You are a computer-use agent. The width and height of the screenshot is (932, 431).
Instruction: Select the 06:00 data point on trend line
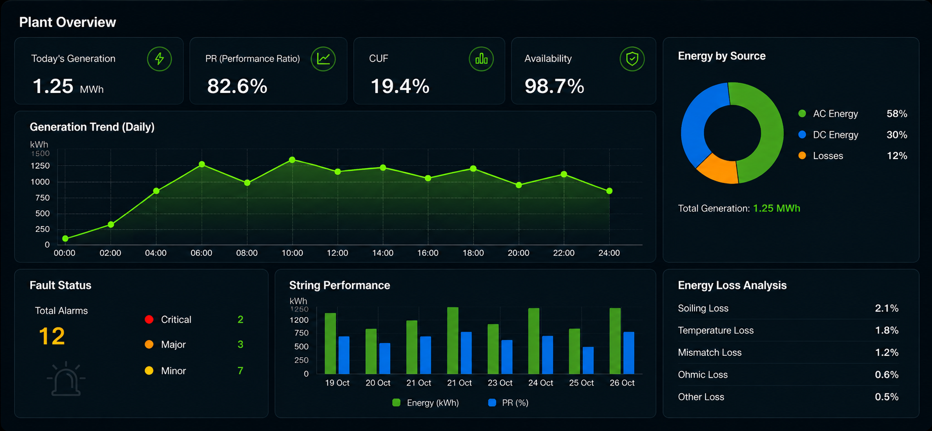click(202, 164)
